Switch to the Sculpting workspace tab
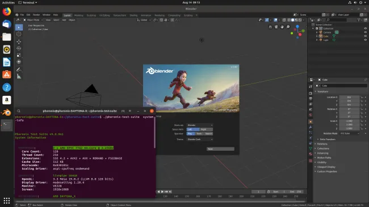 point(91,15)
